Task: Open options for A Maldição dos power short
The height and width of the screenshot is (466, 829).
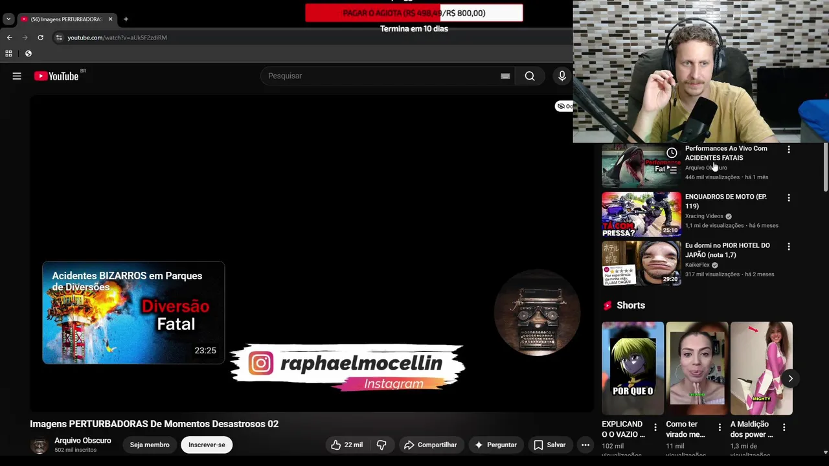Action: coord(784,428)
